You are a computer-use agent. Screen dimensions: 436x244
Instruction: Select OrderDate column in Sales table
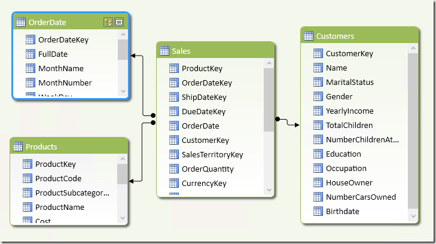pos(200,126)
